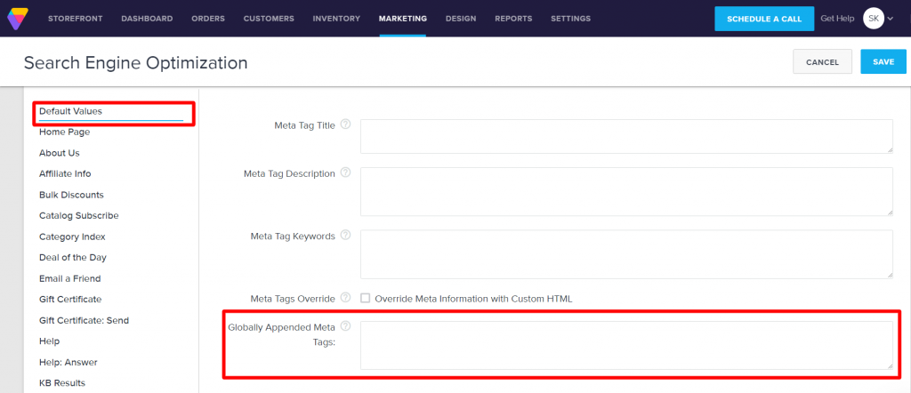Focus the Globally Appended Meta Tags field

(x=626, y=345)
